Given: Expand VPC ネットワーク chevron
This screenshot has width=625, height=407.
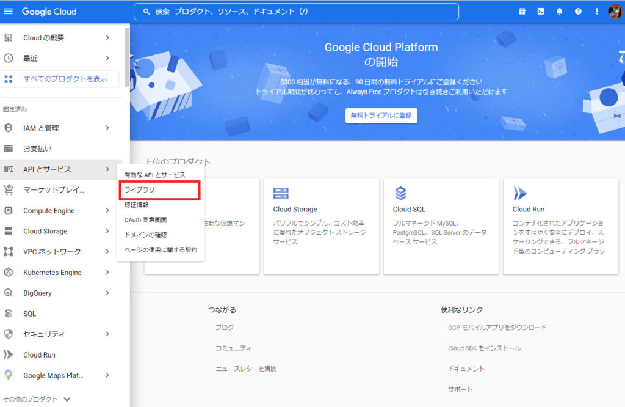Looking at the screenshot, I should [x=107, y=252].
